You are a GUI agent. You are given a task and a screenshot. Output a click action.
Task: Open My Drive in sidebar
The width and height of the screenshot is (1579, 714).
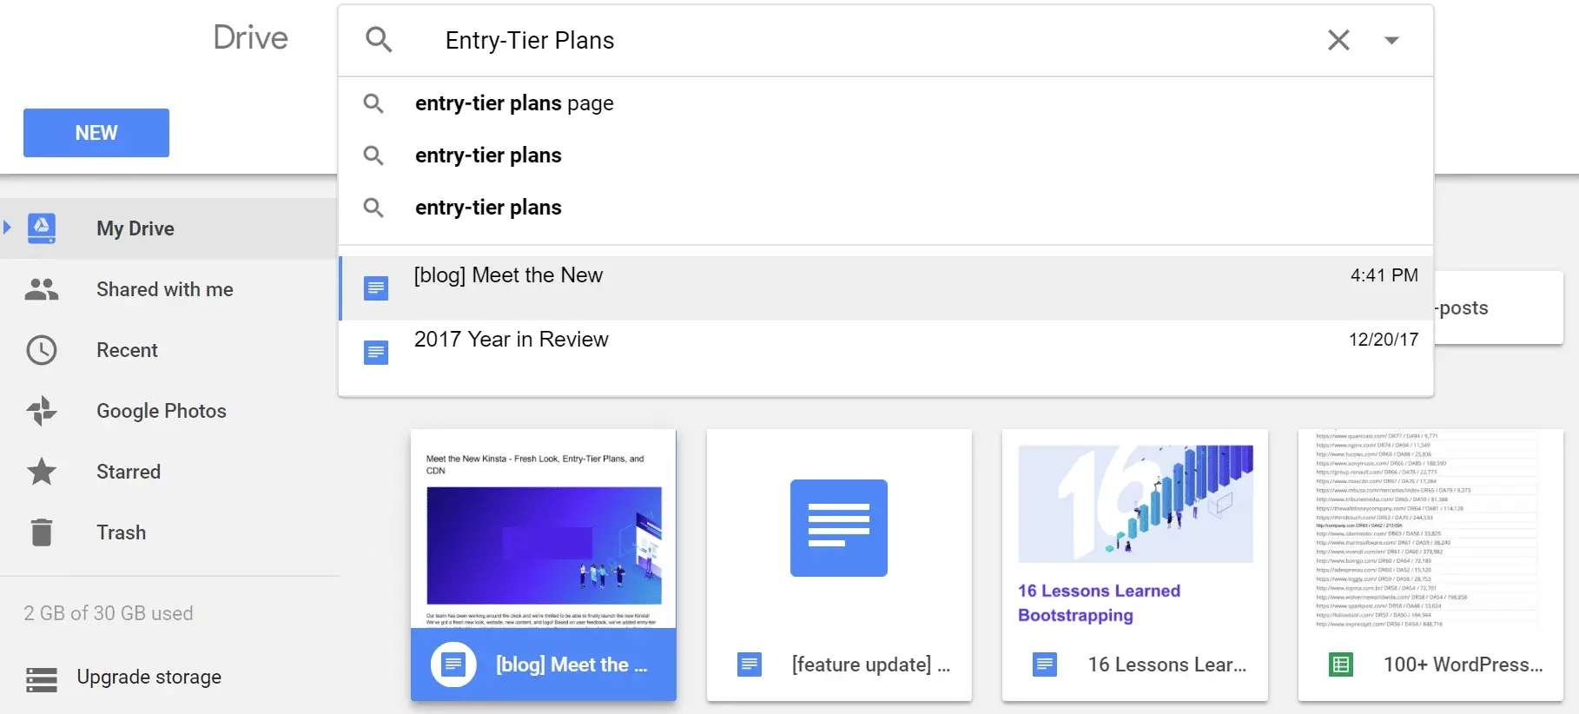(x=135, y=228)
